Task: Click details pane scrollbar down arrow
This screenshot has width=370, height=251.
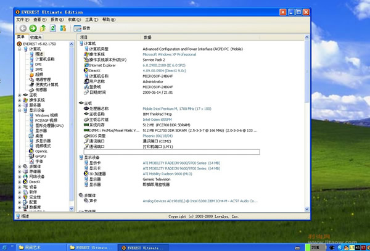Action: tap(306, 209)
